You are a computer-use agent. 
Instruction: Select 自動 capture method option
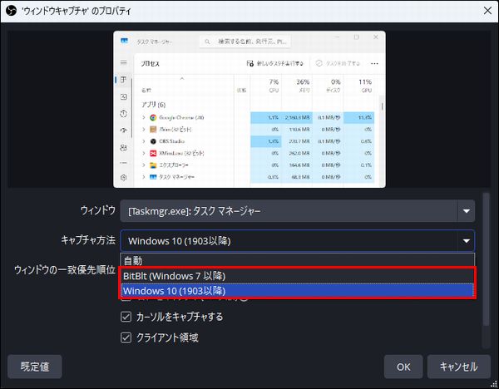click(297, 260)
